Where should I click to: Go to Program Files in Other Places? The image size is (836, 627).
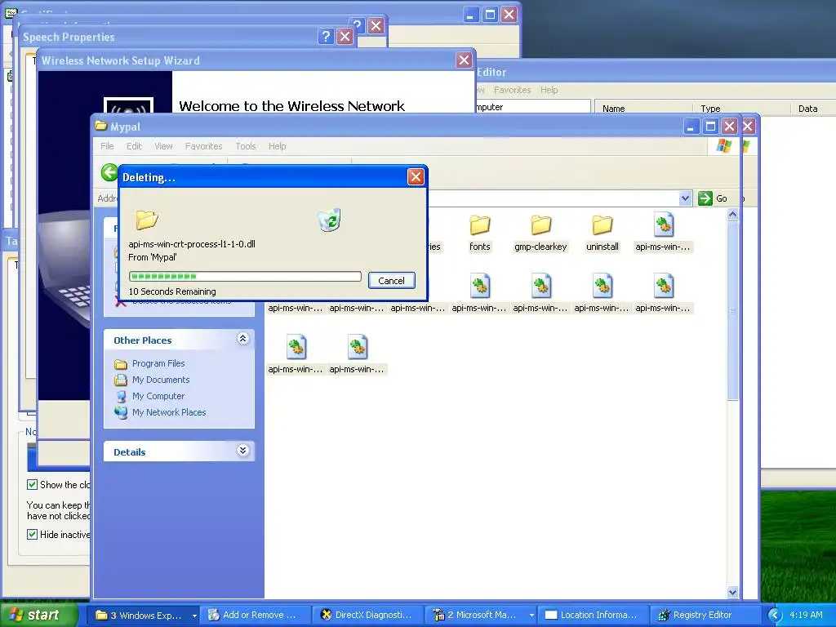point(158,363)
